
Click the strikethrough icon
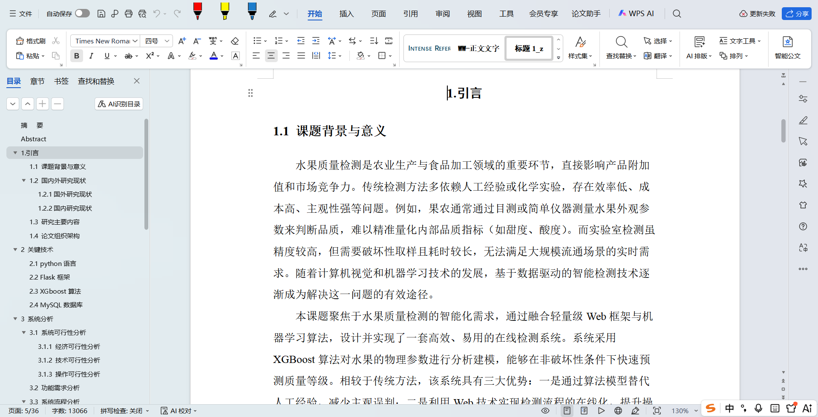pos(128,56)
